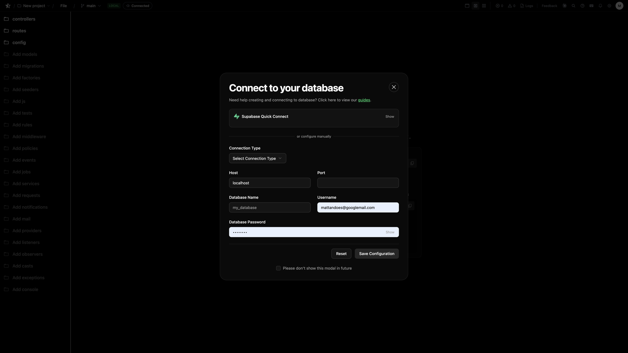Open the File menu
The height and width of the screenshot is (353, 628).
click(63, 5)
